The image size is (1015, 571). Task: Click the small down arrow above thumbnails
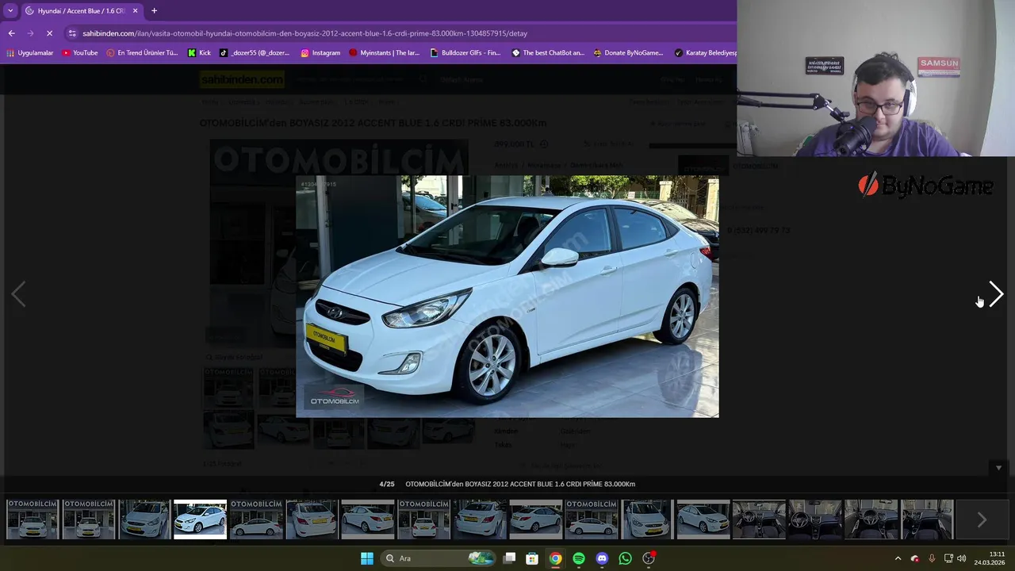(x=998, y=468)
